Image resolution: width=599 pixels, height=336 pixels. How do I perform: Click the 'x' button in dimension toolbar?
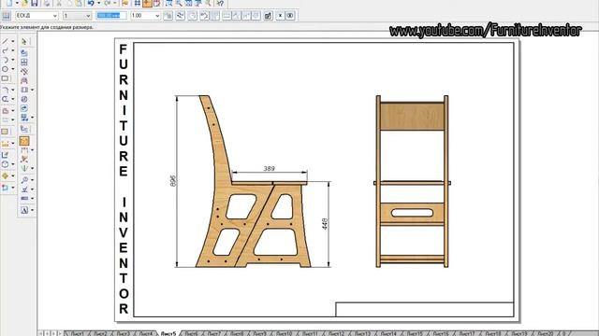tap(280, 16)
